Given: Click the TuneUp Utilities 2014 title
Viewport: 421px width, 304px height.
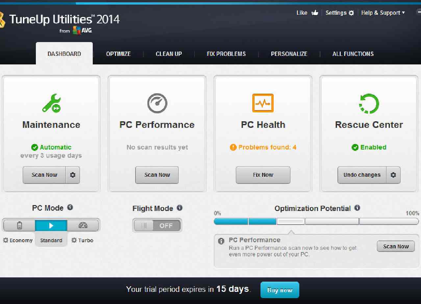Looking at the screenshot, I should (x=64, y=19).
